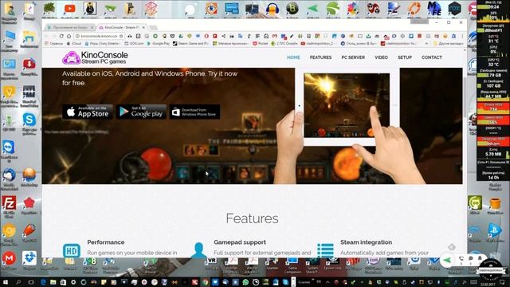Select HOME in the site navigation
The image size is (510, 287).
tap(293, 57)
